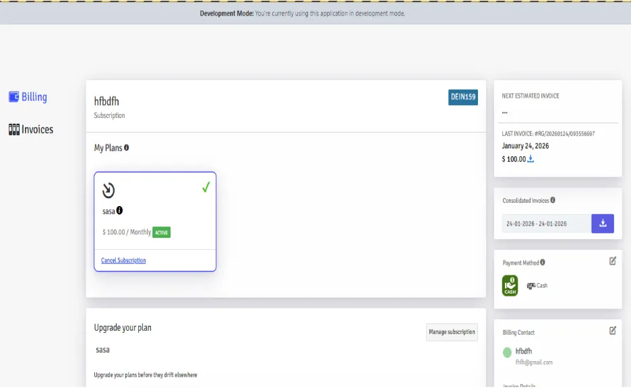Image resolution: width=631 pixels, height=388 pixels.
Task: Click the green billing contact avatar
Action: 507,352
